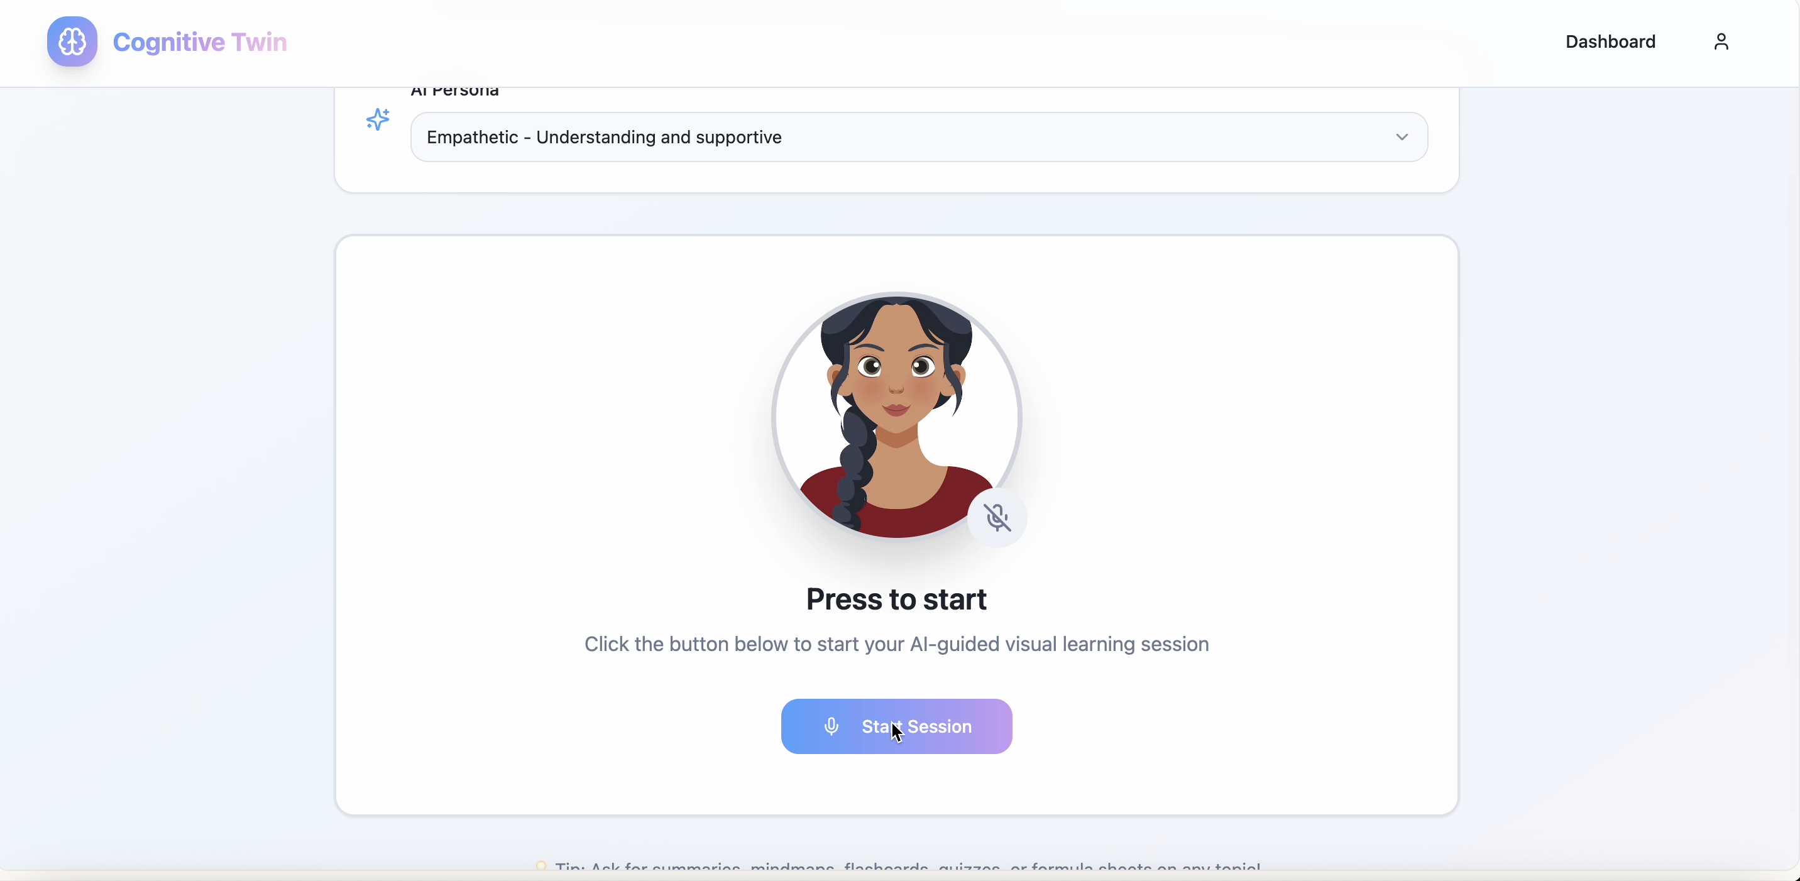Click the sparkle icon beside AI Persona
1800x881 pixels.
click(378, 119)
